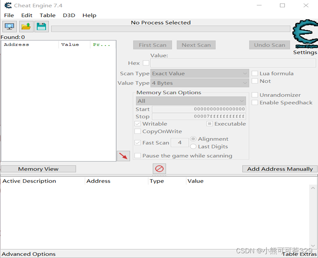The width and height of the screenshot is (318, 258).
Task: Click the open folder load-table icon
Action: (26, 26)
